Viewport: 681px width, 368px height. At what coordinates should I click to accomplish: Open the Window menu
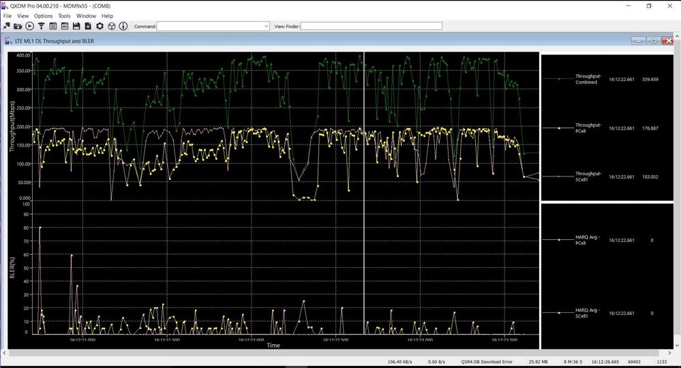(x=86, y=16)
